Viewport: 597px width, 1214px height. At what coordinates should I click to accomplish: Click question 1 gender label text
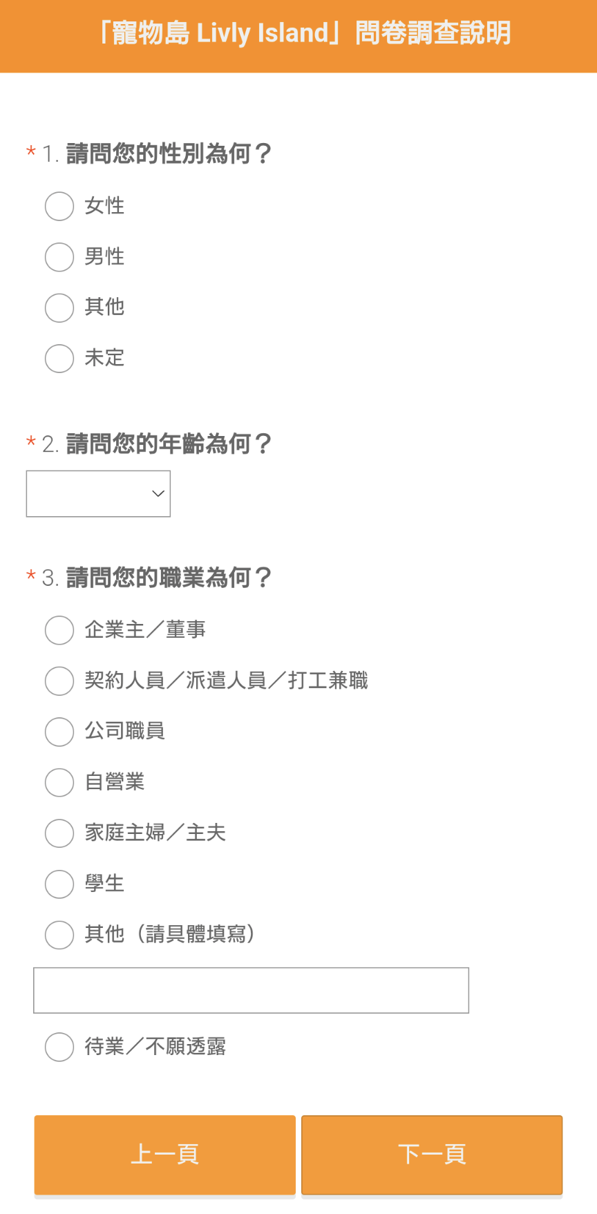pos(169,153)
